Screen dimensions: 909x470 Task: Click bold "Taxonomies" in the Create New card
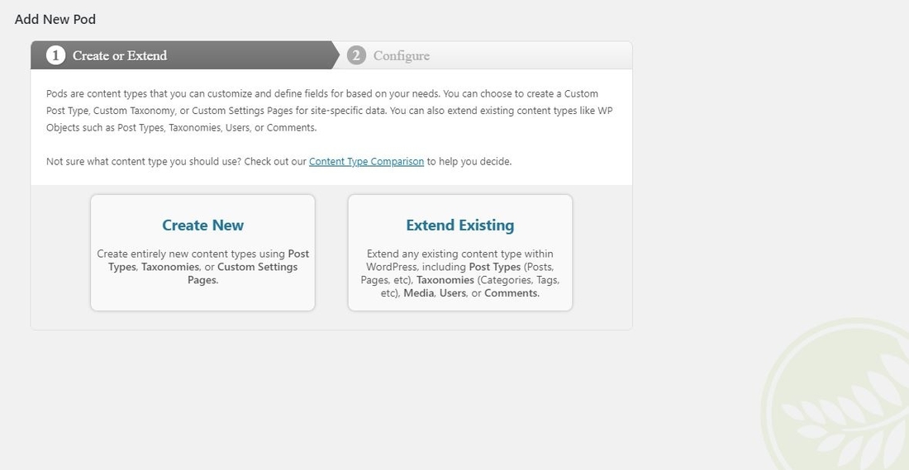169,267
